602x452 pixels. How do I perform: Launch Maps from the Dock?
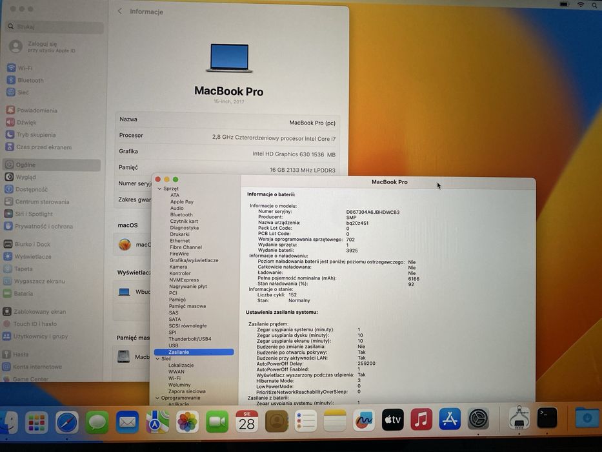click(x=157, y=422)
